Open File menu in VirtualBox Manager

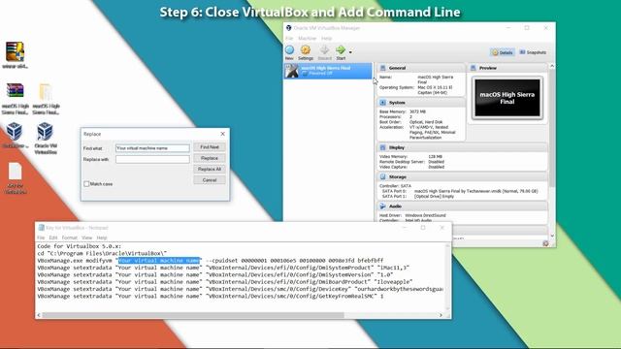click(289, 39)
